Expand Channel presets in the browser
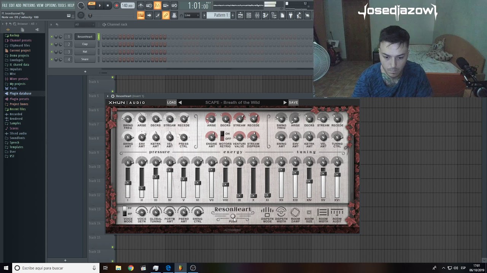Screen dimensions: 487x273 click(x=18, y=40)
